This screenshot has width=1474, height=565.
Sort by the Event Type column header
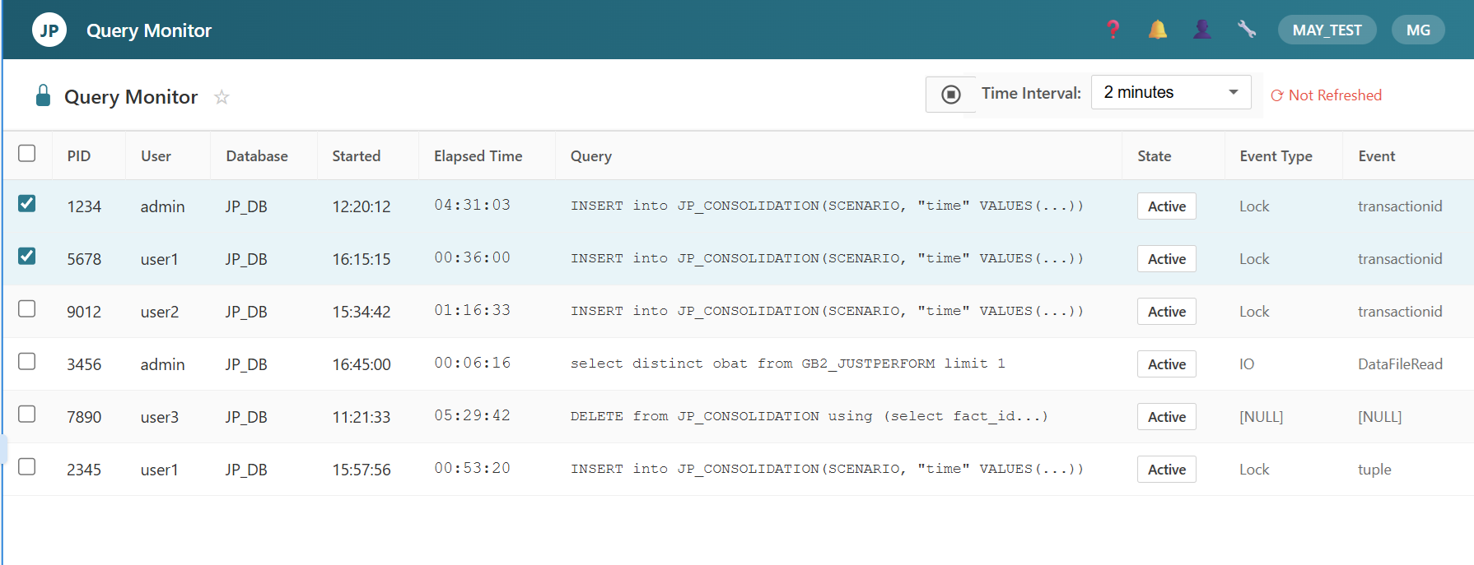1276,156
